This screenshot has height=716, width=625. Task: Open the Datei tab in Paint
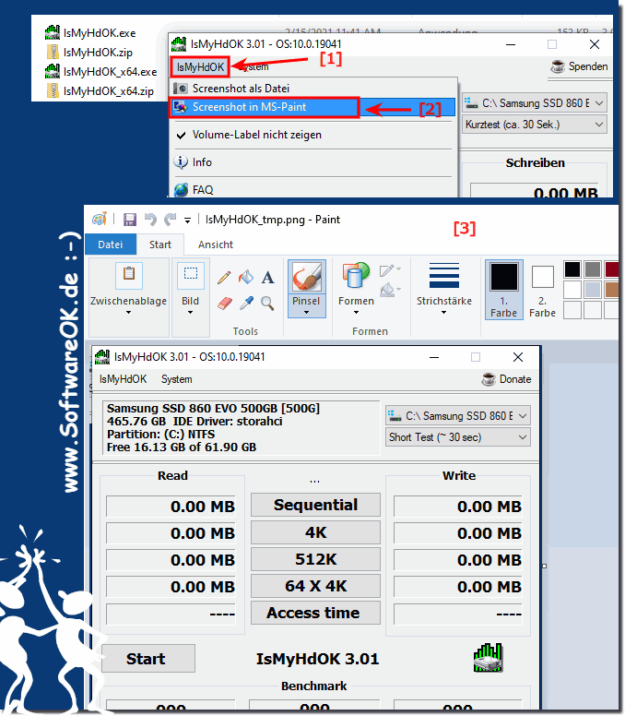111,245
